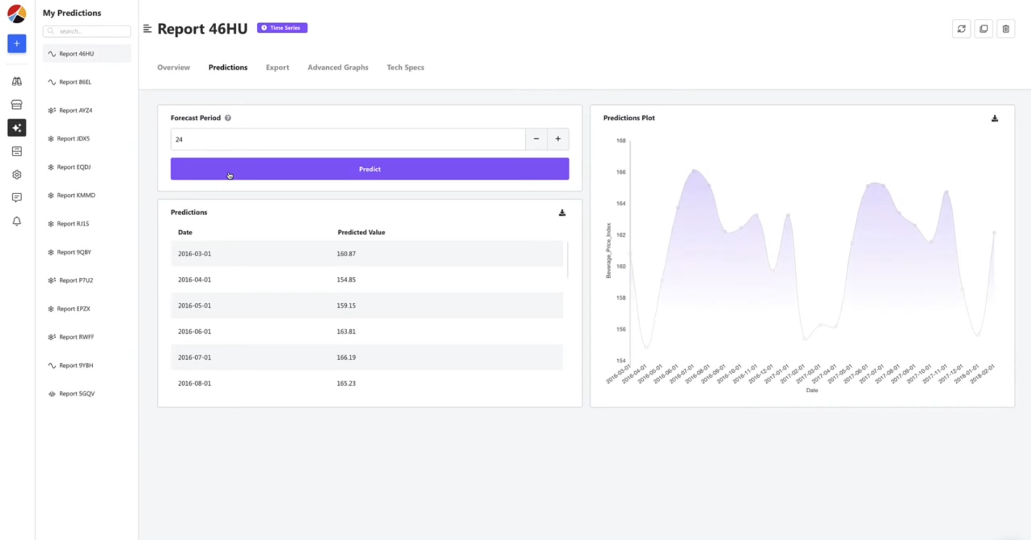Collapse the sidebar list toggle beside Report 46HU
1031x540 pixels.
(147, 29)
